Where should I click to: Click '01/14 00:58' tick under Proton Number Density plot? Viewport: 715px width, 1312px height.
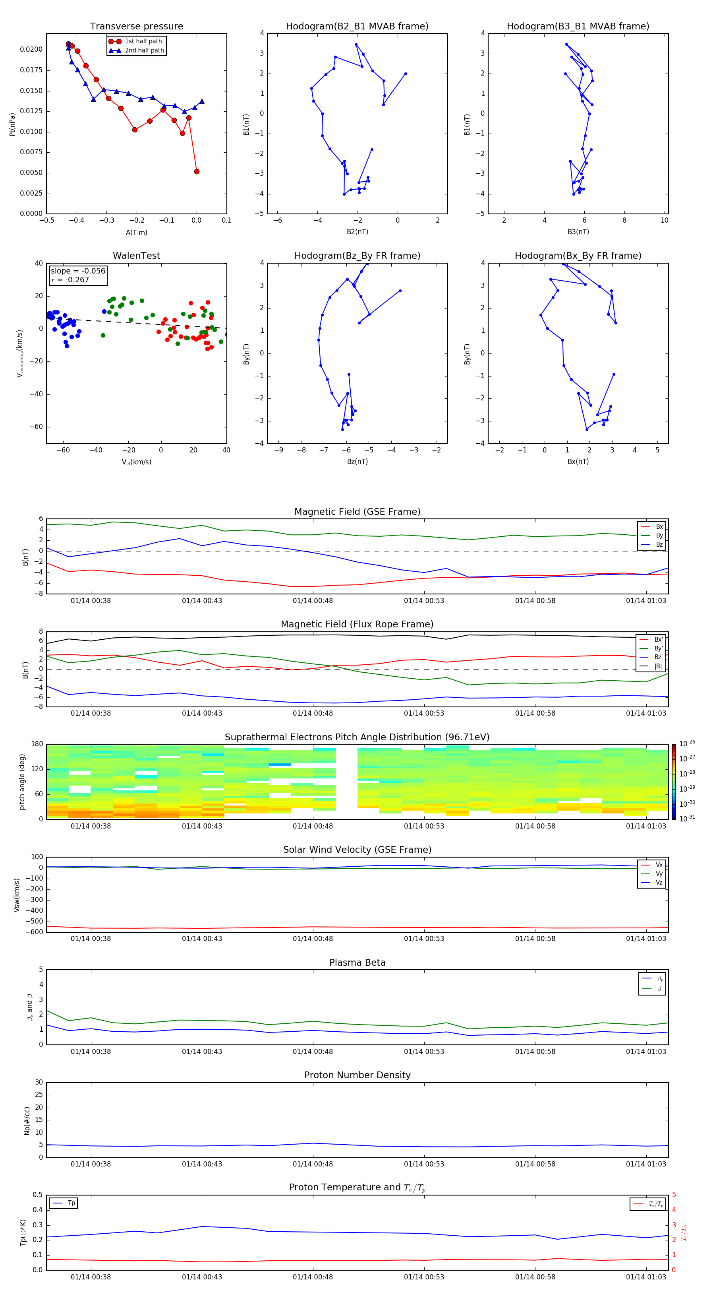[535, 1164]
